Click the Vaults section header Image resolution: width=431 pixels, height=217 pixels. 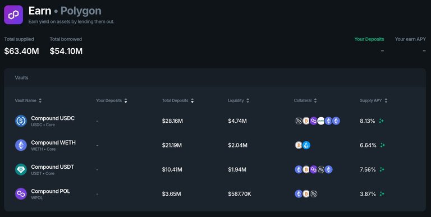22,78
